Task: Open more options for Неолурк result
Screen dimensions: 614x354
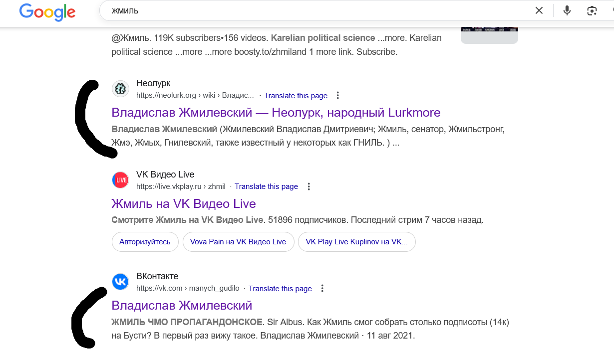Action: tap(338, 95)
